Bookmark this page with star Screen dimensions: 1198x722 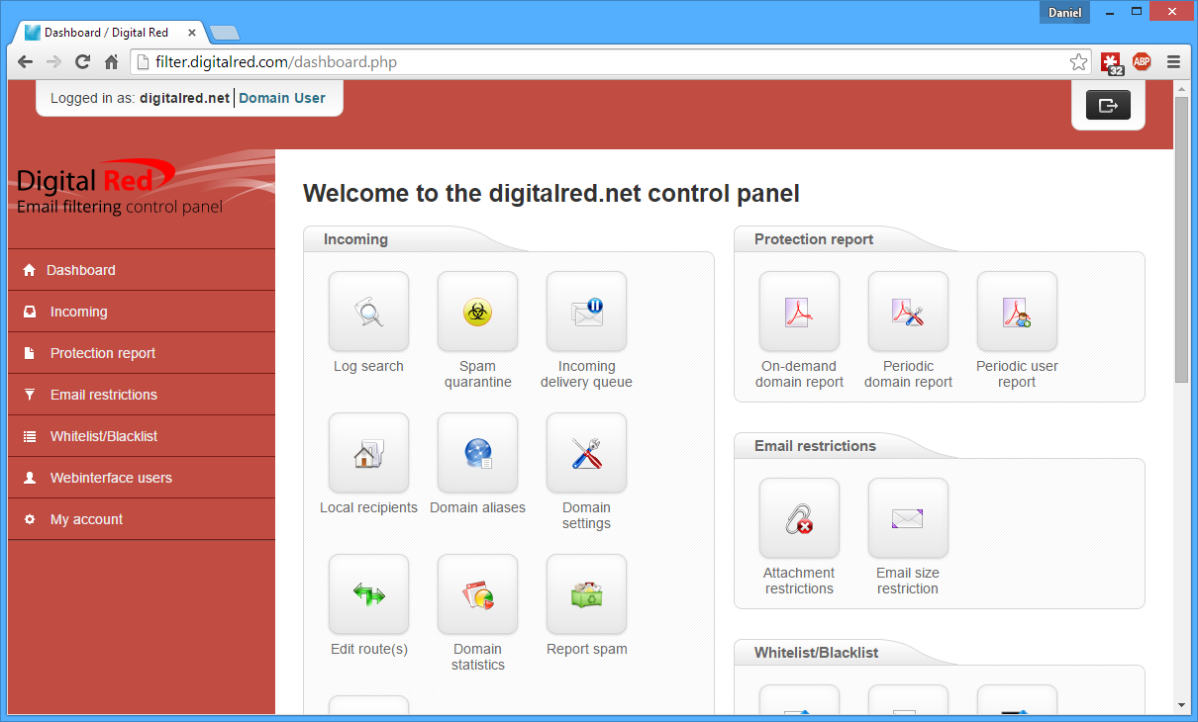click(x=1078, y=62)
